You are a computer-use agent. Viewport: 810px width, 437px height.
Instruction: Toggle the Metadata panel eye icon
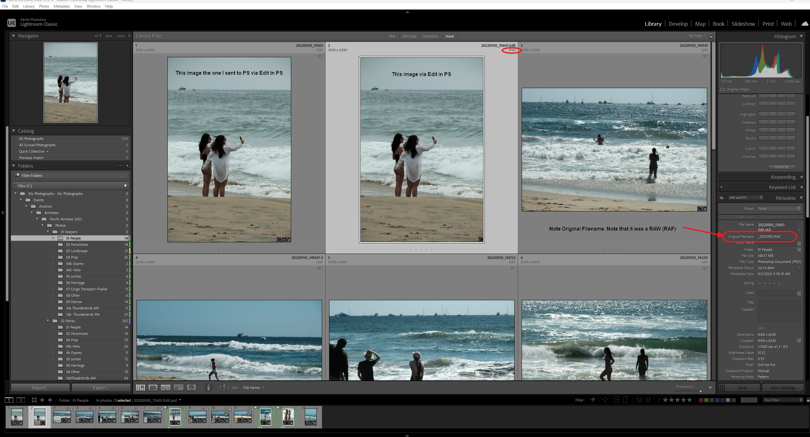[x=722, y=198]
